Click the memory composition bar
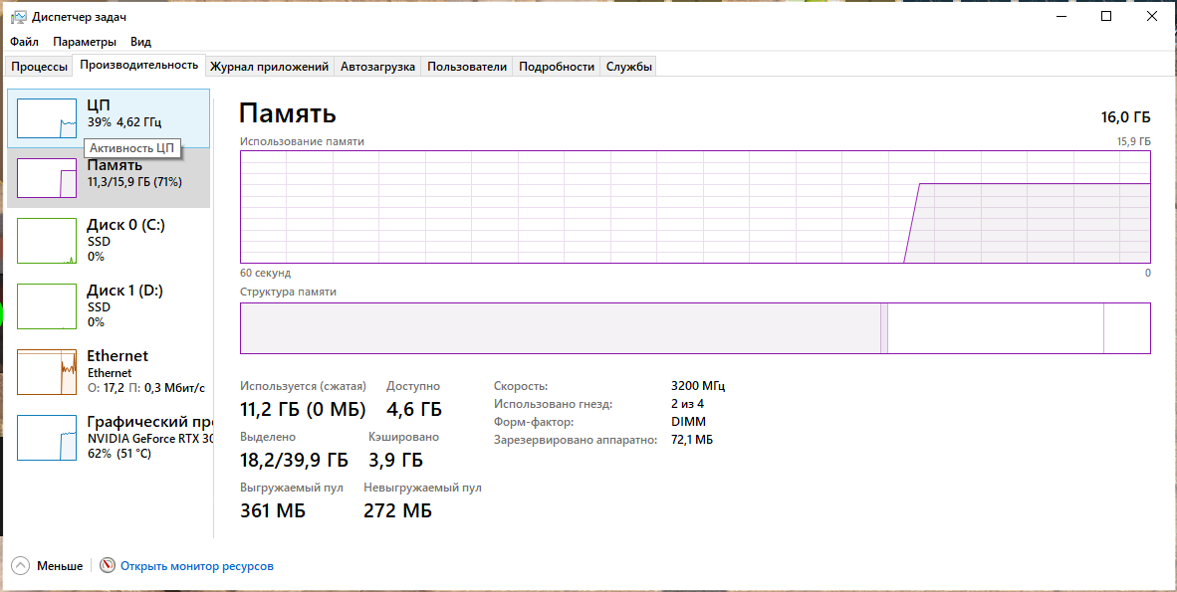The image size is (1177, 592). pyautogui.click(x=695, y=328)
